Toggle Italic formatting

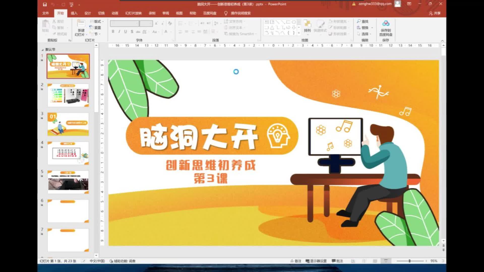click(119, 31)
